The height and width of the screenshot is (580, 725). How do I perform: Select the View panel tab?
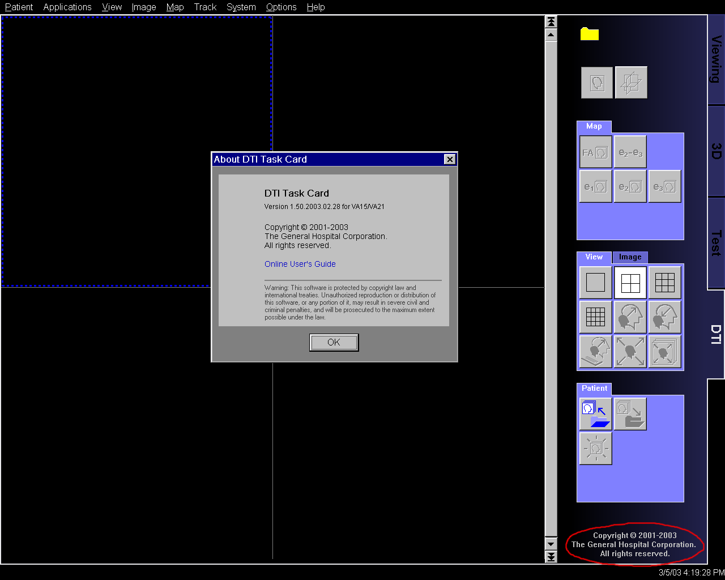[594, 257]
